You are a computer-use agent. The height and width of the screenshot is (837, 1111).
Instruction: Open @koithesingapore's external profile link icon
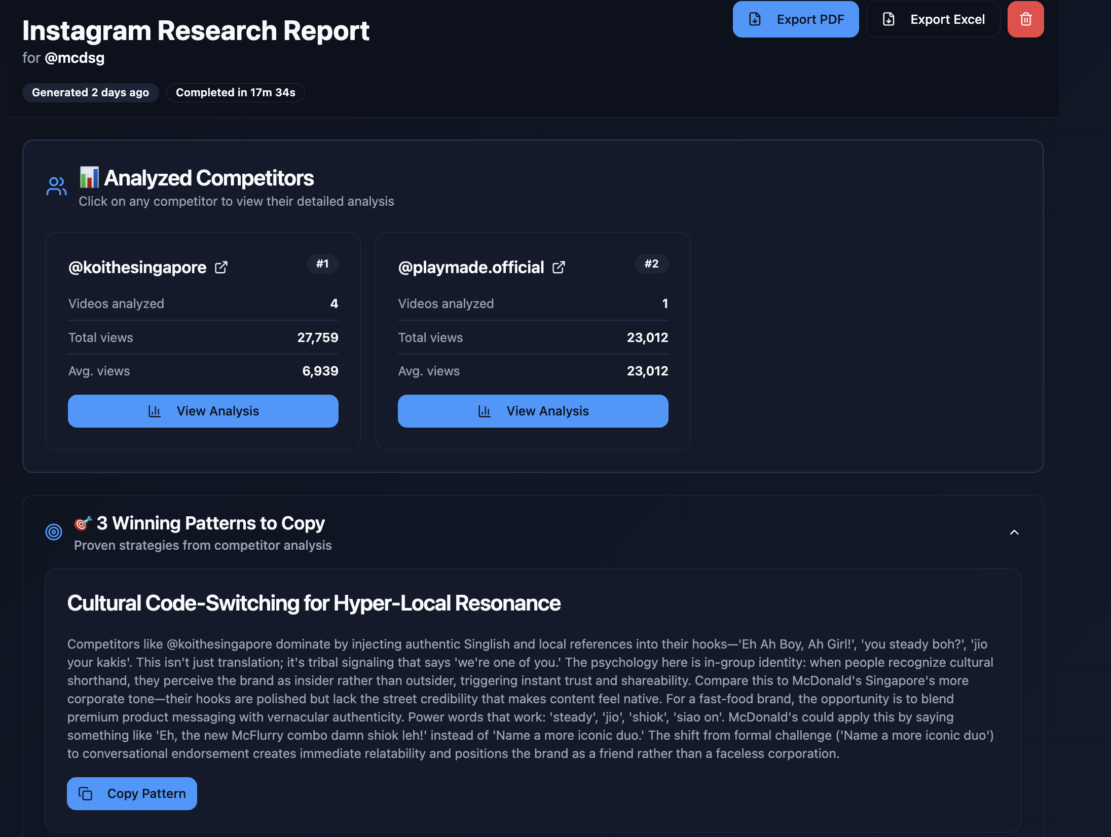click(x=221, y=268)
